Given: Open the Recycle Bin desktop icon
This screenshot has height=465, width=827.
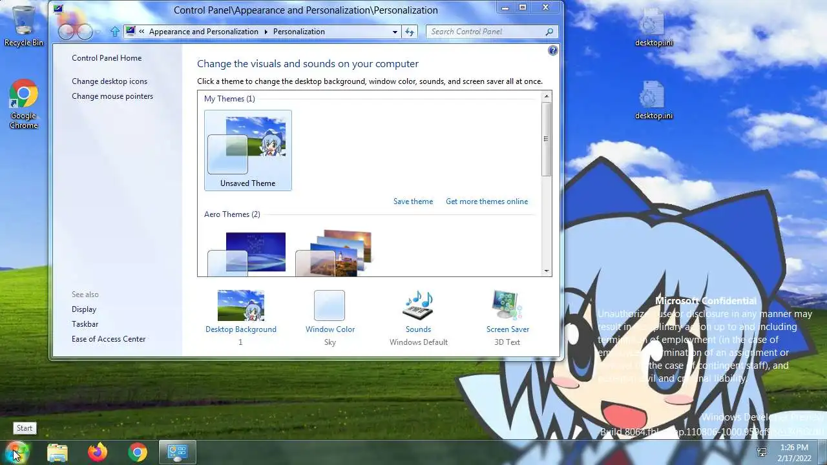Looking at the screenshot, I should click(x=24, y=26).
